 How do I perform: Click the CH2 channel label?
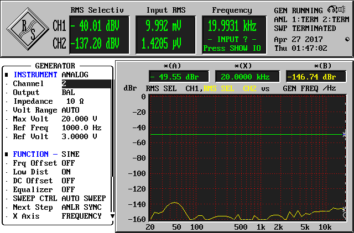click(59, 43)
